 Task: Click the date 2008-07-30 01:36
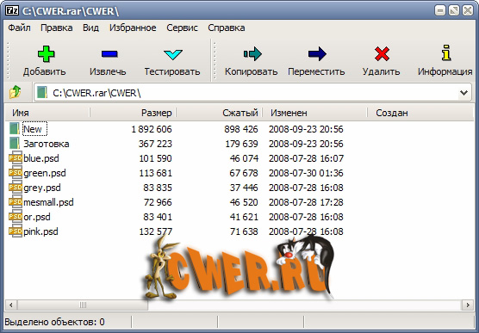[306, 173]
